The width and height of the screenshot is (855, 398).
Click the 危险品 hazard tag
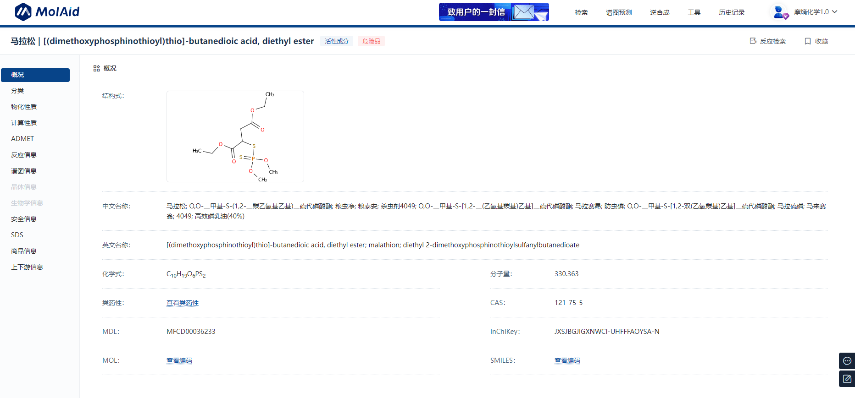tap(371, 41)
